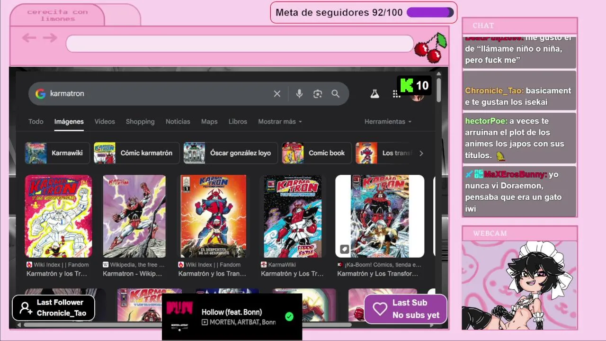Clear the karmatron search with the X icon

tap(277, 94)
